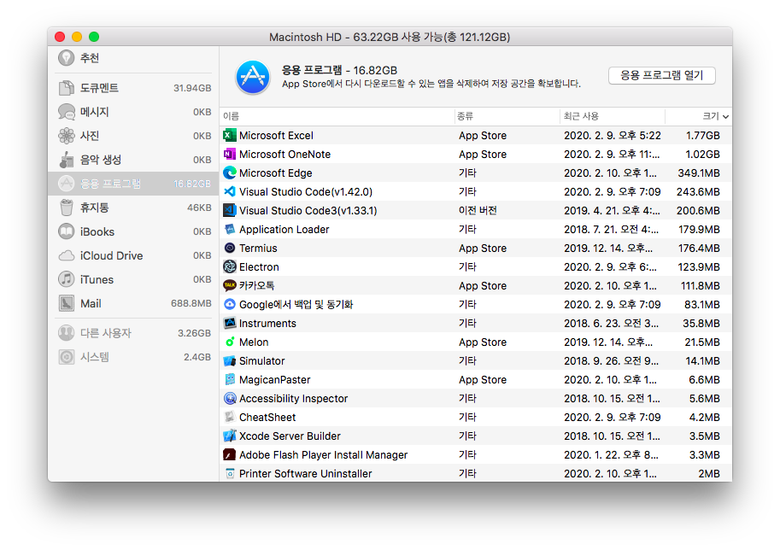Image resolution: width=780 pixels, height=550 pixels.
Task: Click the MagicanPaster app icon
Action: [x=229, y=379]
